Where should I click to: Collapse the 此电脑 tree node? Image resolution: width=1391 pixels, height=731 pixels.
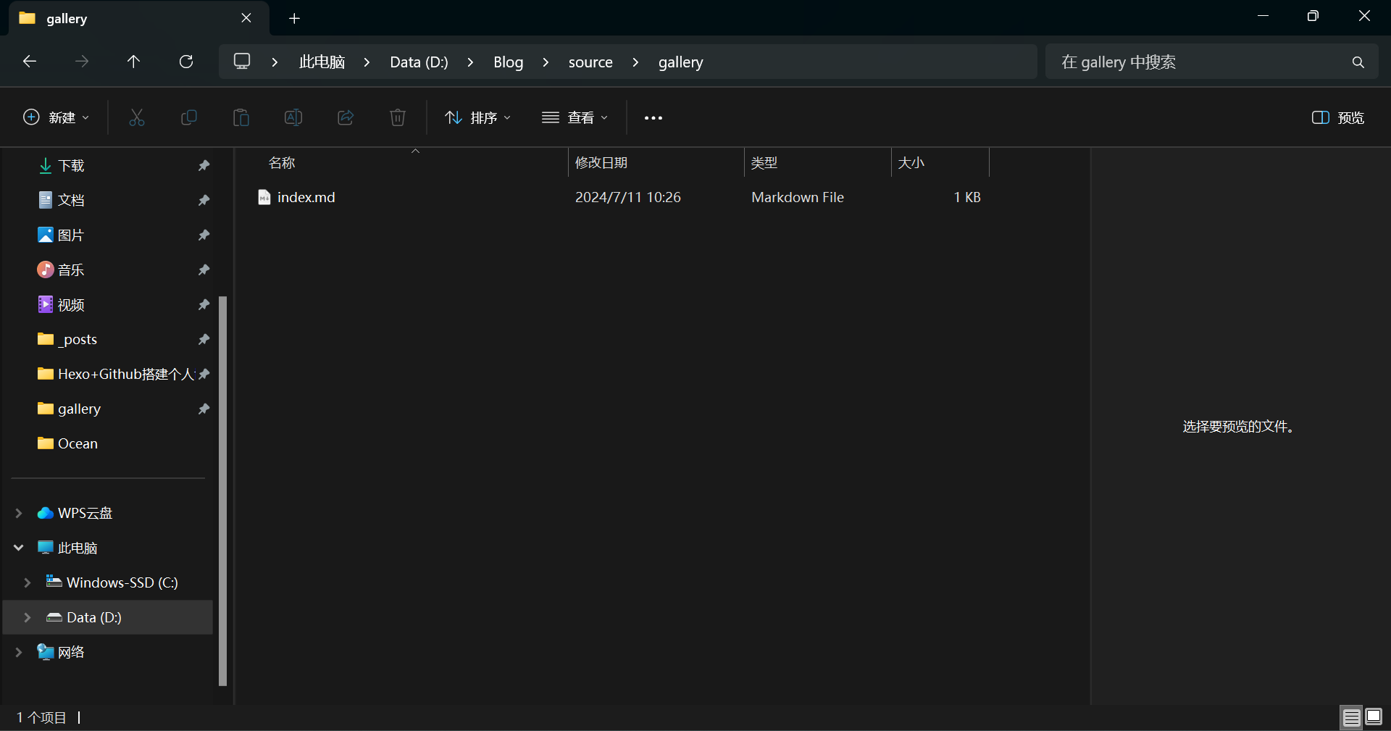pyautogui.click(x=19, y=548)
